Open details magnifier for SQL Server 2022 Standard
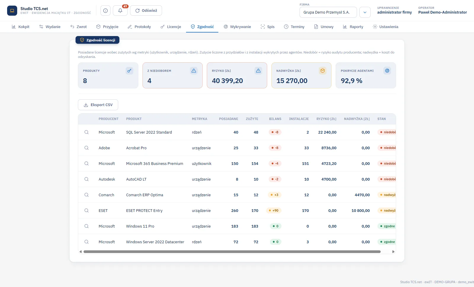The image size is (474, 287). [87, 132]
